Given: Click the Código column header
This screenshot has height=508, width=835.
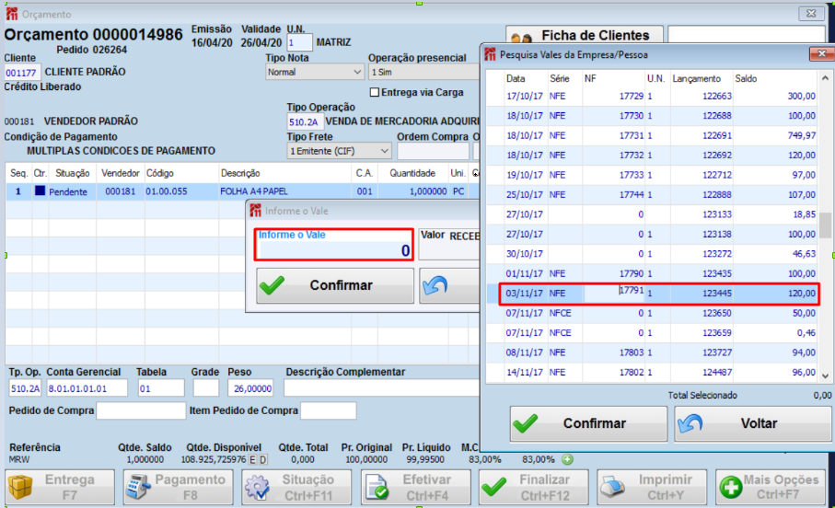Looking at the screenshot, I should [160, 173].
